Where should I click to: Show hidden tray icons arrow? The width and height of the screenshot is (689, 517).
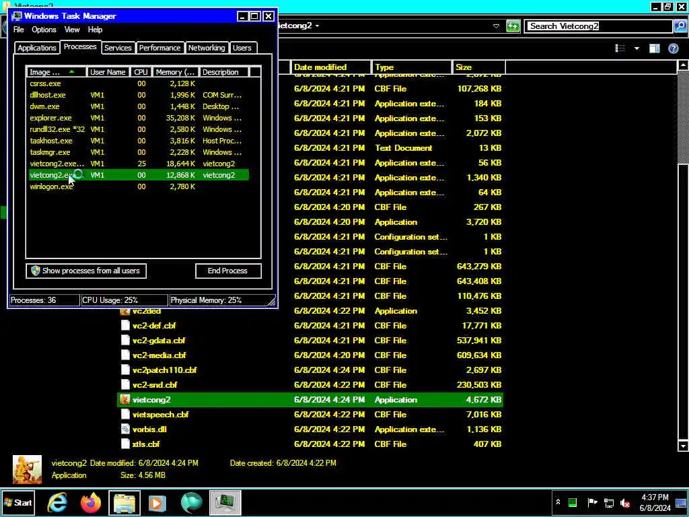point(558,502)
